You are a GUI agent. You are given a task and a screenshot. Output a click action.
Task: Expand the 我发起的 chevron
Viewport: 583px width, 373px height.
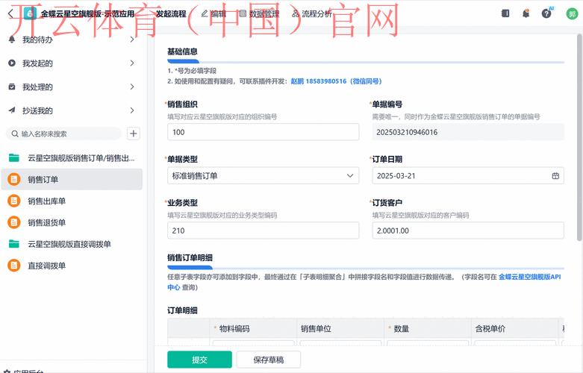pyautogui.click(x=132, y=63)
